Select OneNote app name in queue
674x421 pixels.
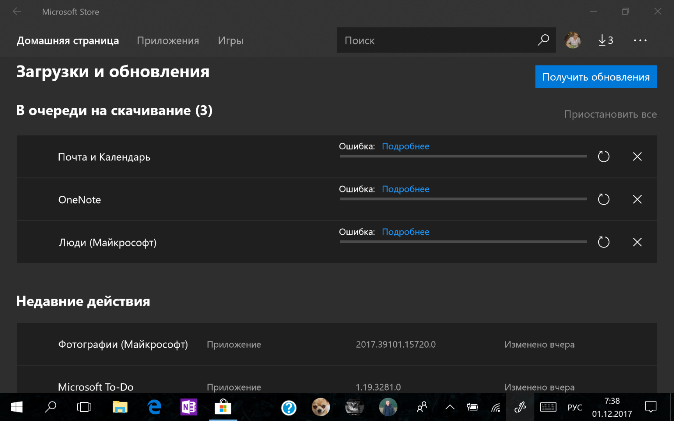pyautogui.click(x=80, y=200)
